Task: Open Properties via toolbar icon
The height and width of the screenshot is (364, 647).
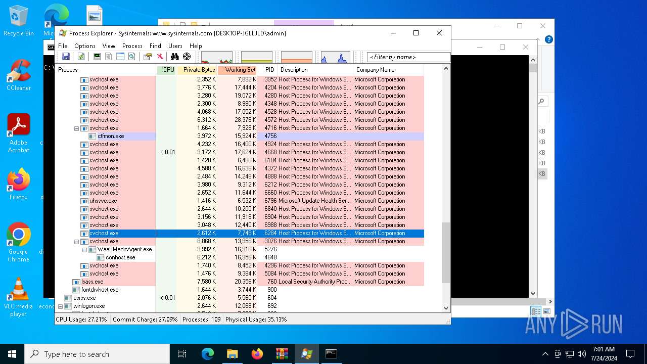Action: (148, 57)
